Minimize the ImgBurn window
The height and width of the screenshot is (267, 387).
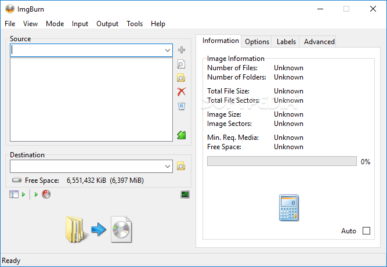(320, 9)
